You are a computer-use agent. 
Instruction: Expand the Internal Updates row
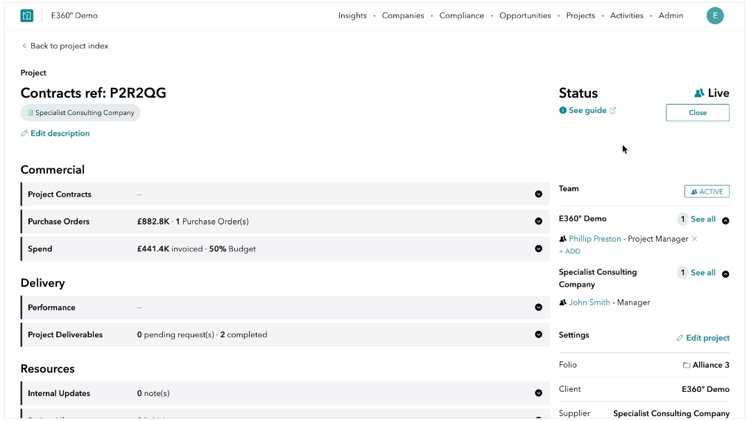tap(538, 393)
